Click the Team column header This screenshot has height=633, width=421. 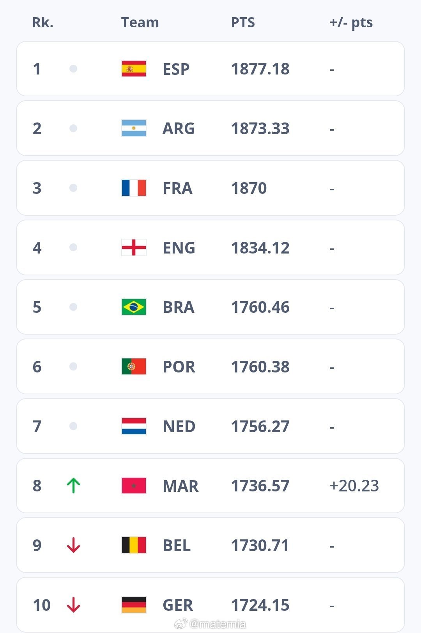pyautogui.click(x=140, y=23)
